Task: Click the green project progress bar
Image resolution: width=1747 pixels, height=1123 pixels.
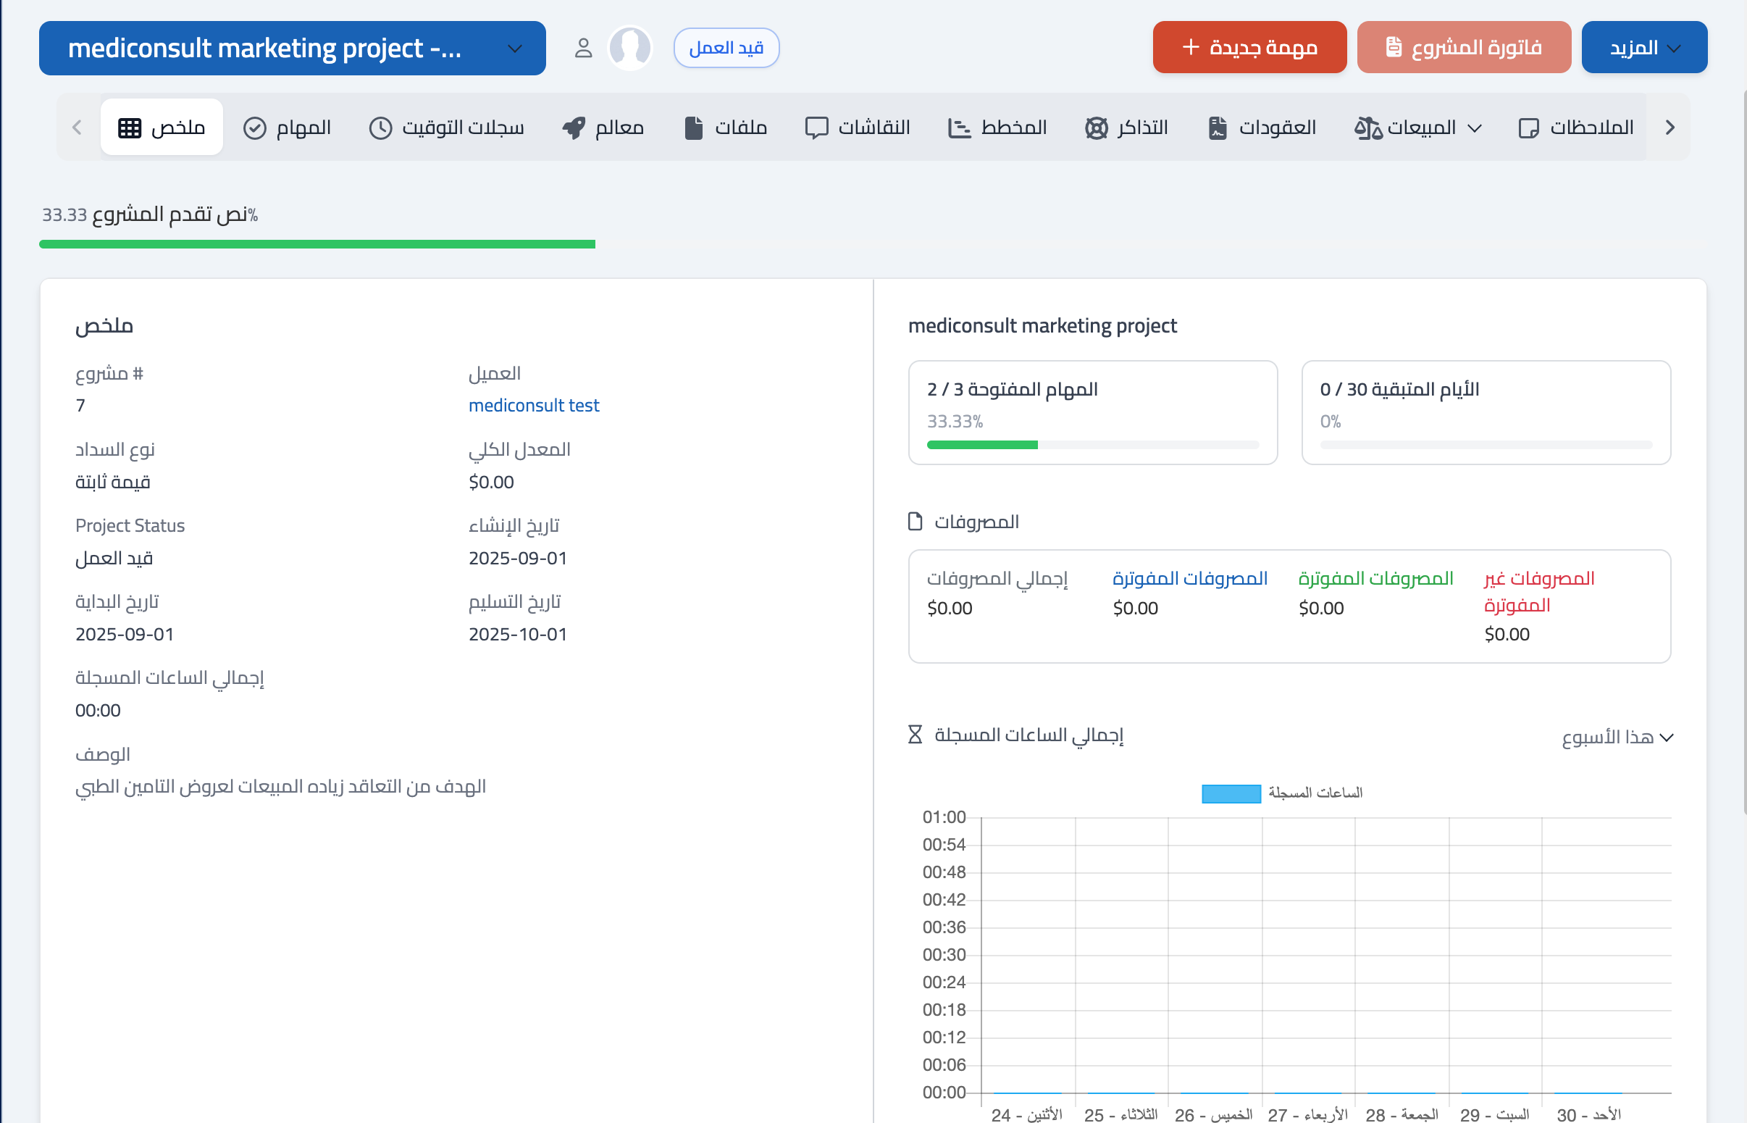Action: pos(317,244)
